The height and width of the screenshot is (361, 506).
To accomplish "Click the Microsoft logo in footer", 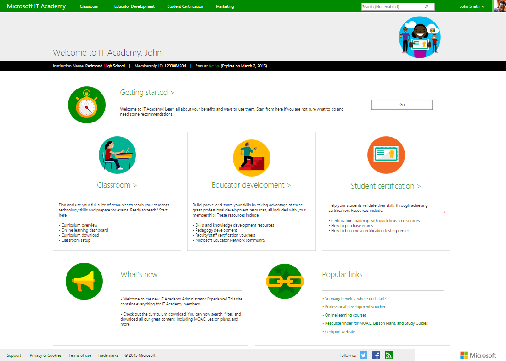I will pos(478,355).
